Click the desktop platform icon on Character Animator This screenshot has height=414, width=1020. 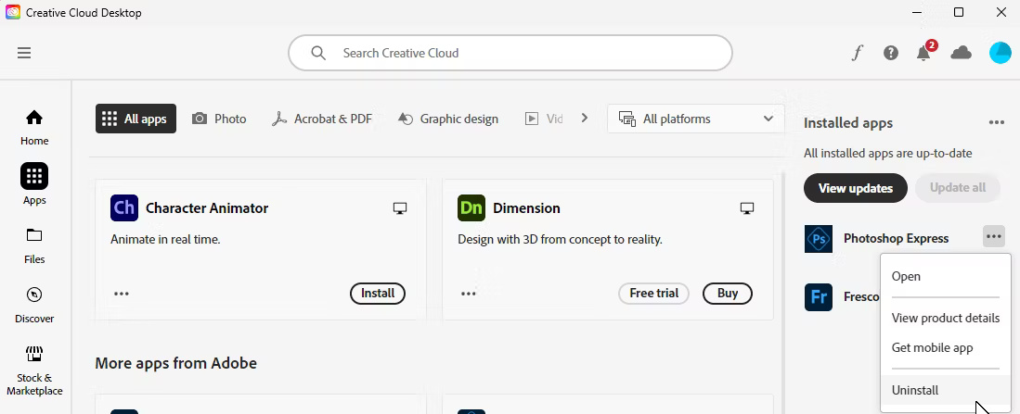(x=400, y=208)
